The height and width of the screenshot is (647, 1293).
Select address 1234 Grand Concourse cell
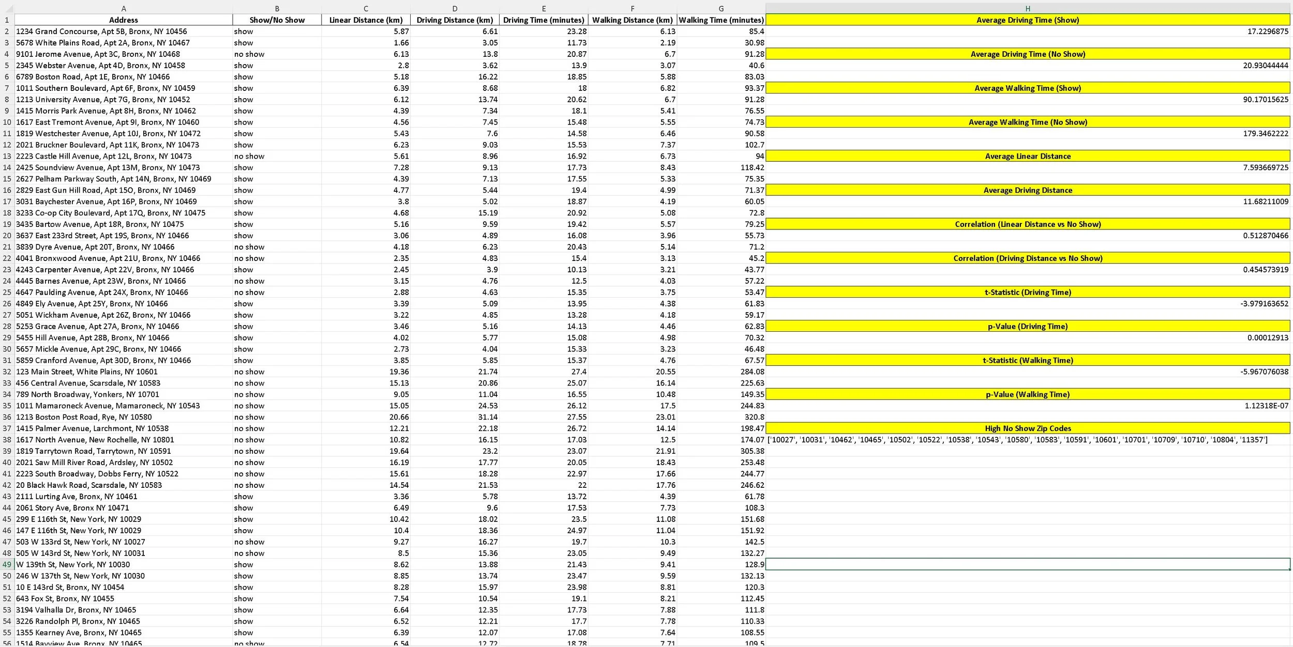coord(101,32)
